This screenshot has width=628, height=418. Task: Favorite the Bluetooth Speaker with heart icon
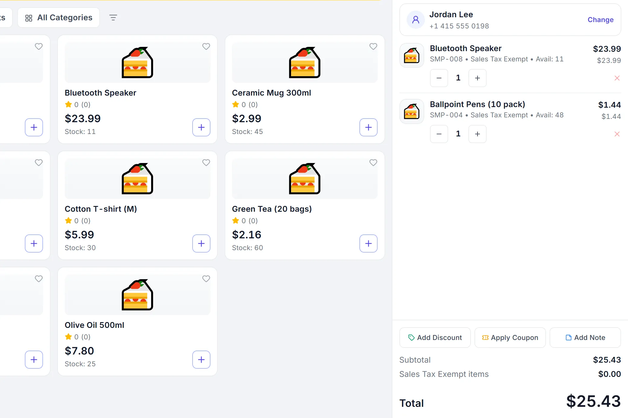(x=206, y=47)
